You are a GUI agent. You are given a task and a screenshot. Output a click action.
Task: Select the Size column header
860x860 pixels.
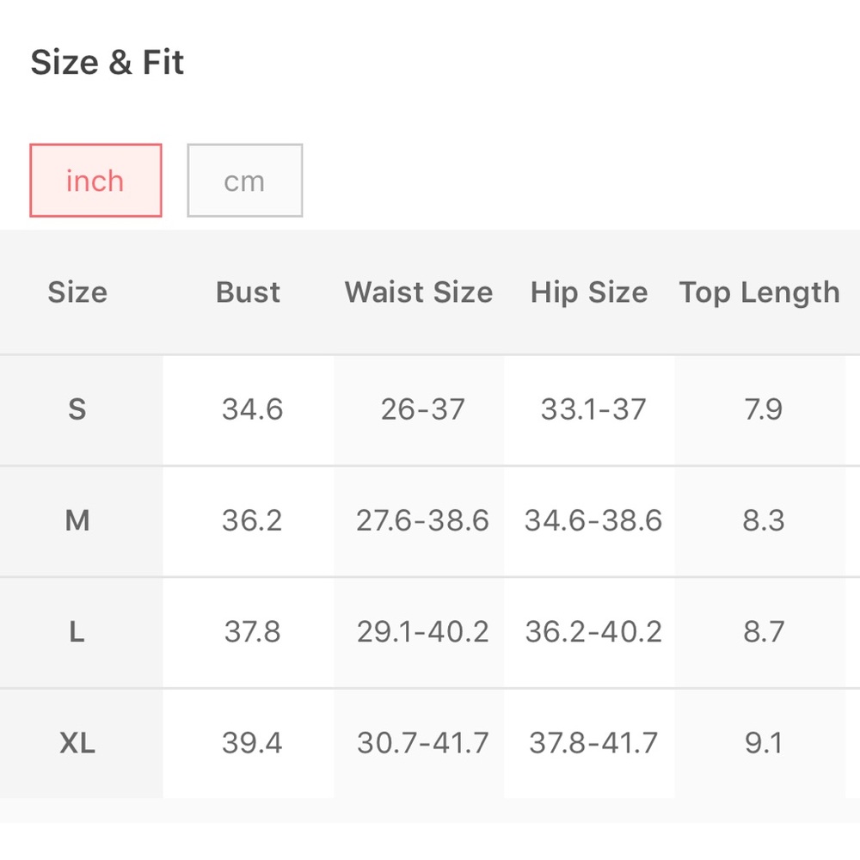click(x=77, y=292)
